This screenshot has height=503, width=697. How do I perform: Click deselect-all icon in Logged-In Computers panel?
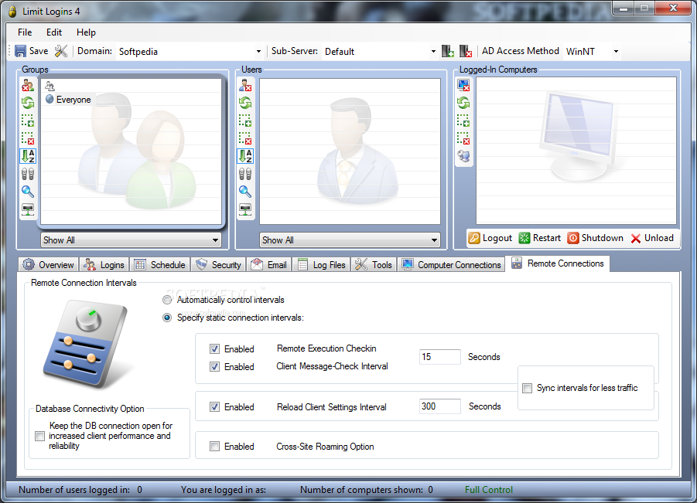click(x=463, y=138)
